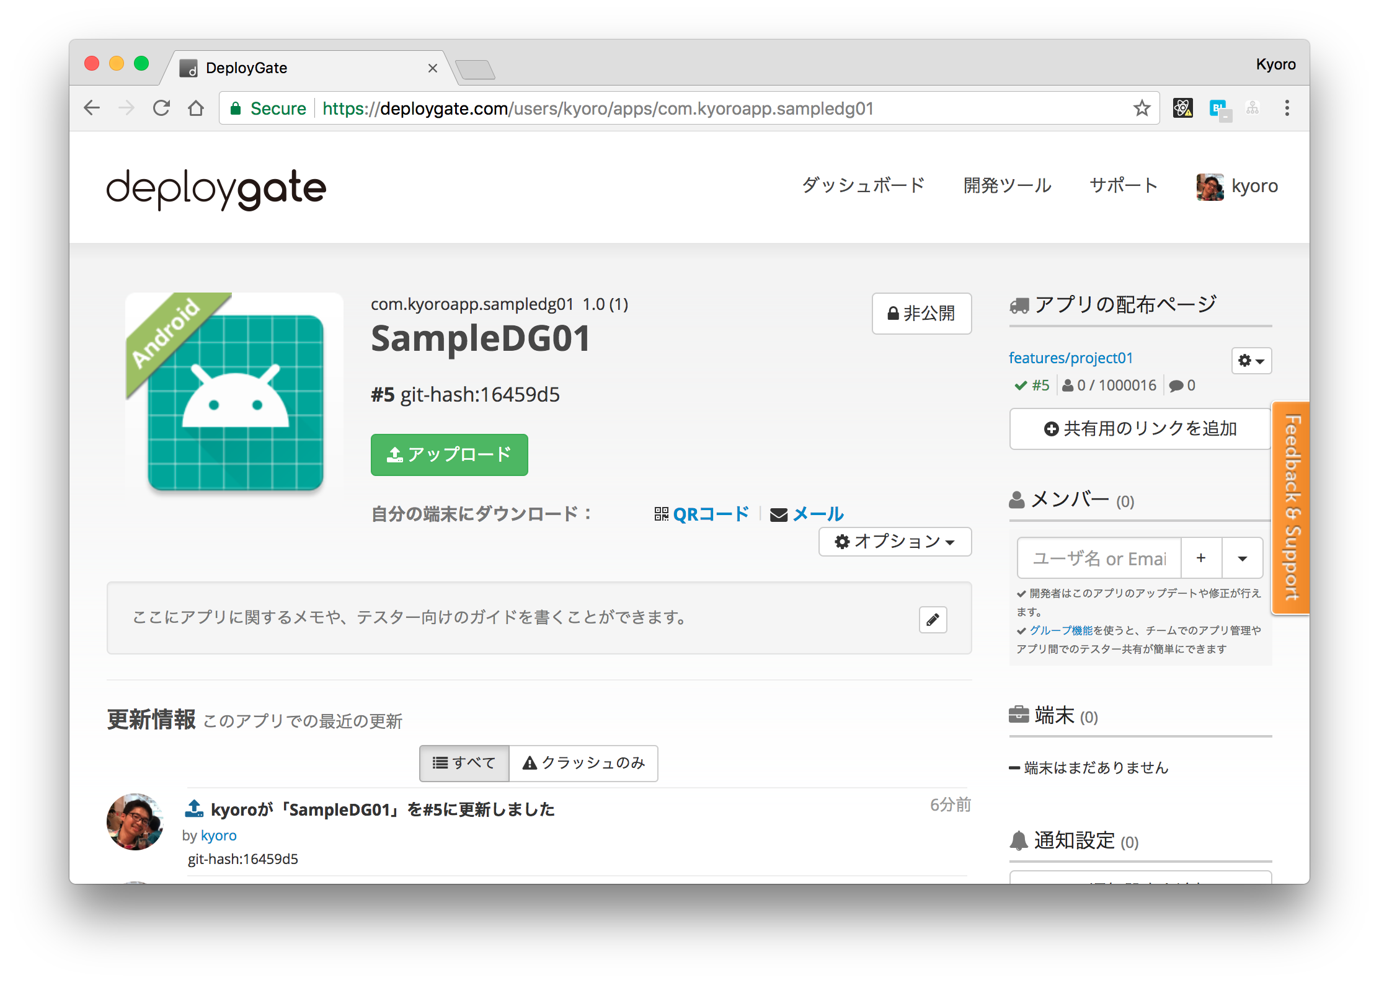Open the QR code for device download
The image size is (1379, 983).
click(x=711, y=514)
